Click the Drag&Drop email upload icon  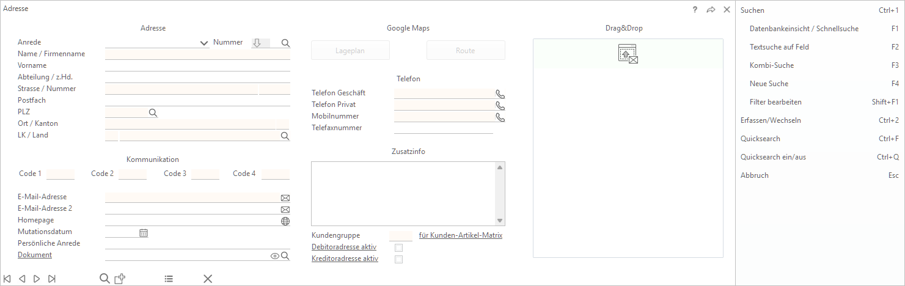(628, 54)
